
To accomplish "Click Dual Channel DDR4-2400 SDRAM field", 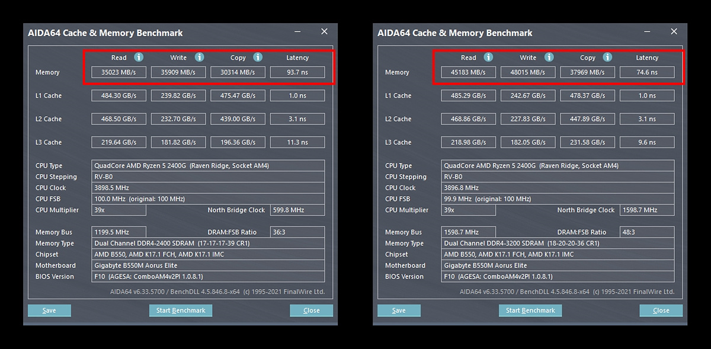I will click(x=208, y=243).
